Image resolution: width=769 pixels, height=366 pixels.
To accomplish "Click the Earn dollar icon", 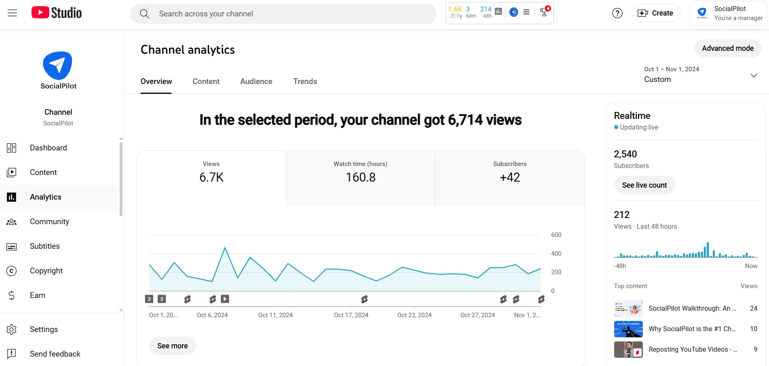I will [11, 296].
